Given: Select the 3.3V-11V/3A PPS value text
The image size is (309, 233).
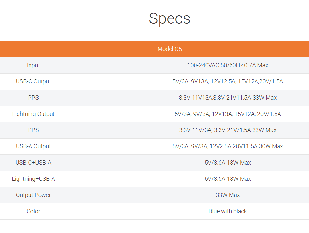Looking at the screenshot, I should tap(228, 130).
